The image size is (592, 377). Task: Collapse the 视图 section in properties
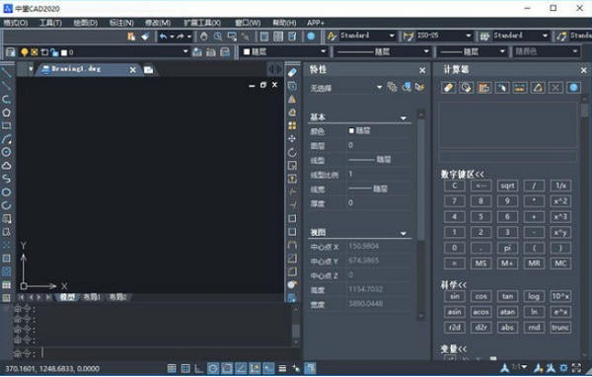[404, 234]
